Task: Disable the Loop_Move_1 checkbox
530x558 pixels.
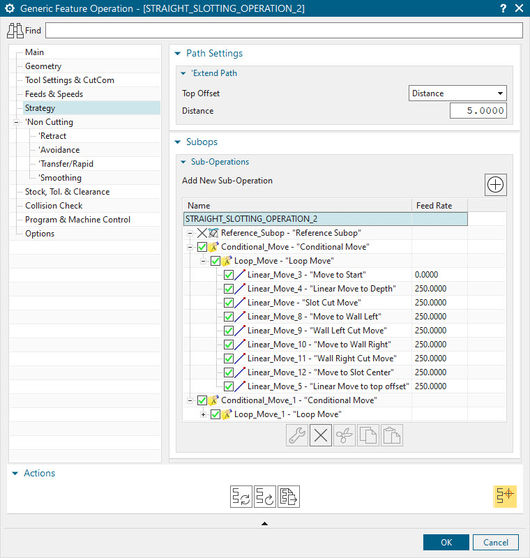Action: pos(215,414)
